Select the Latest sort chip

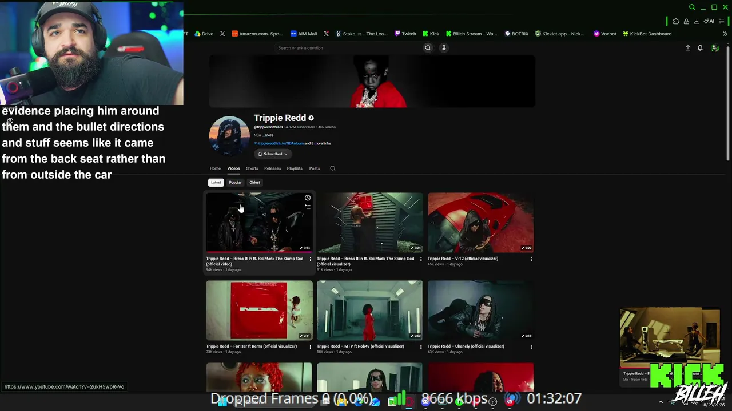(216, 183)
